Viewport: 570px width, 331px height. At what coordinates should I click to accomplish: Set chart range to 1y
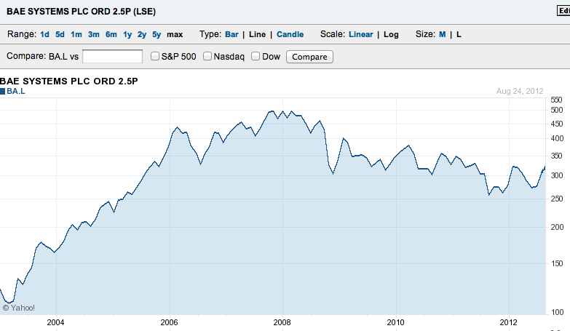(x=127, y=34)
